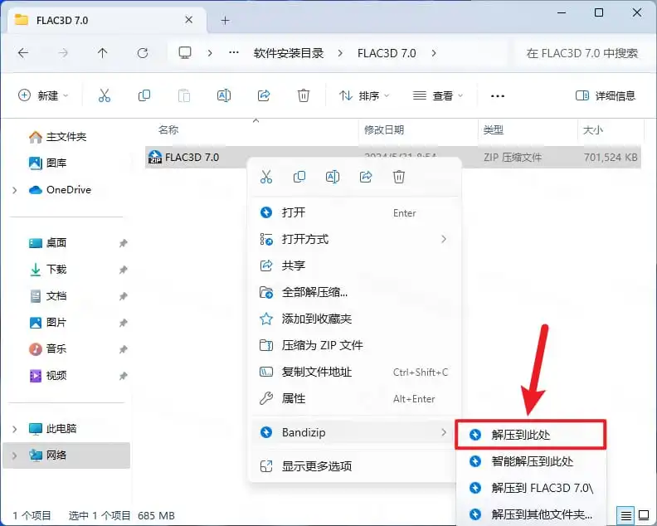Image resolution: width=657 pixels, height=526 pixels.
Task: Close the FLAC3D 7.0 tab
Action: (189, 20)
